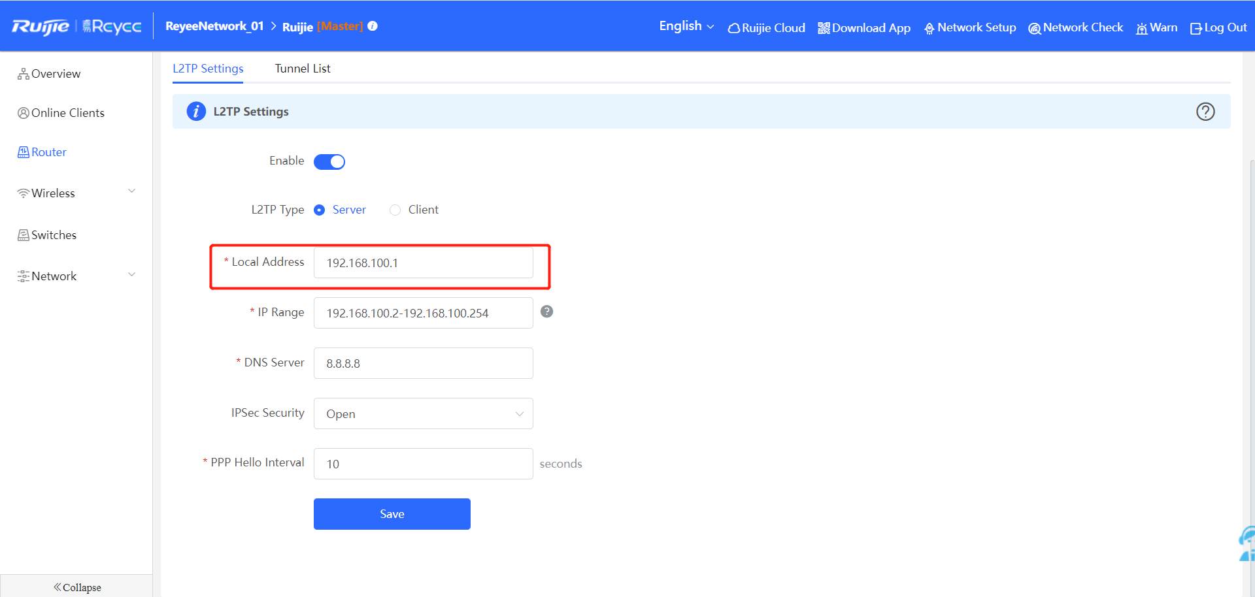Switch to the Tunnel List tab

pos(302,69)
